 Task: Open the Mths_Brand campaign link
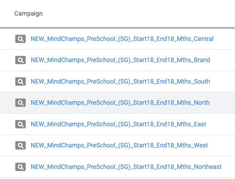coord(120,60)
